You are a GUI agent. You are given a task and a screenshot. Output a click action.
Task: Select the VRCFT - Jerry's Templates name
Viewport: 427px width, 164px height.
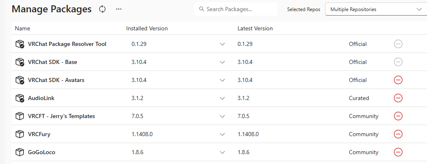point(62,116)
